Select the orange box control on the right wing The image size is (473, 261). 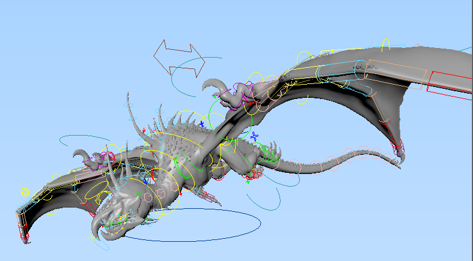click(395, 74)
